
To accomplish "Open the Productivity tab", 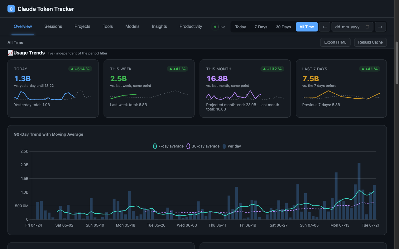I will pyautogui.click(x=191, y=26).
